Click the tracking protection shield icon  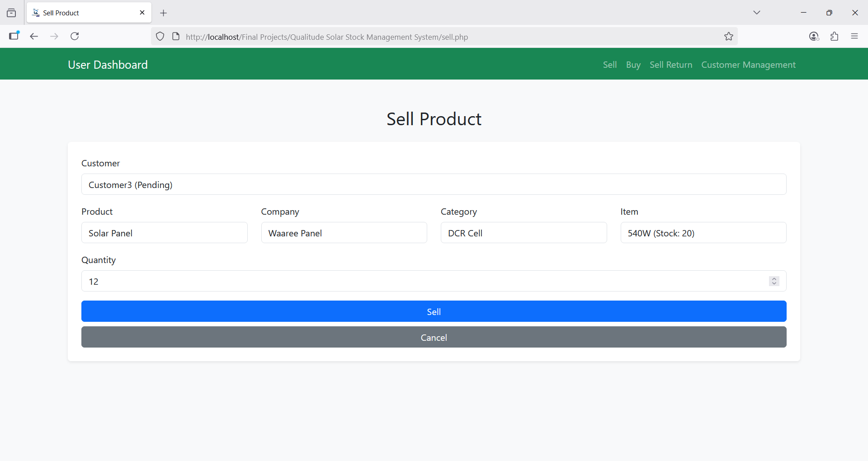(160, 37)
